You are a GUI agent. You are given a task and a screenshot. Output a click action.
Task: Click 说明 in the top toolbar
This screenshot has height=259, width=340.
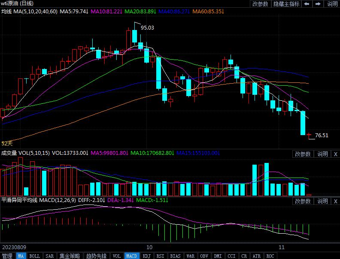tap(333, 4)
